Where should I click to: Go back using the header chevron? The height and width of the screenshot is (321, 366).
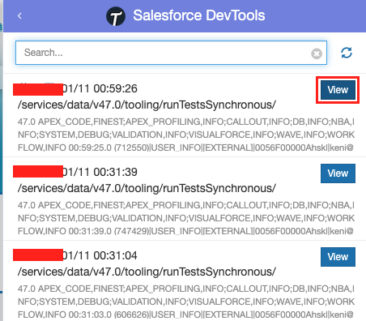(19, 16)
